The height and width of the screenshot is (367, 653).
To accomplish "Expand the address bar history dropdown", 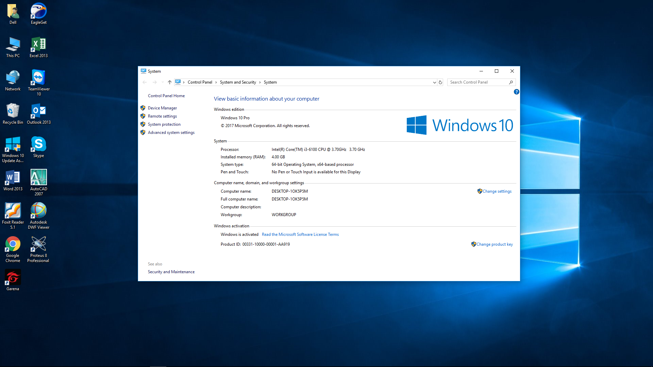I will point(434,82).
